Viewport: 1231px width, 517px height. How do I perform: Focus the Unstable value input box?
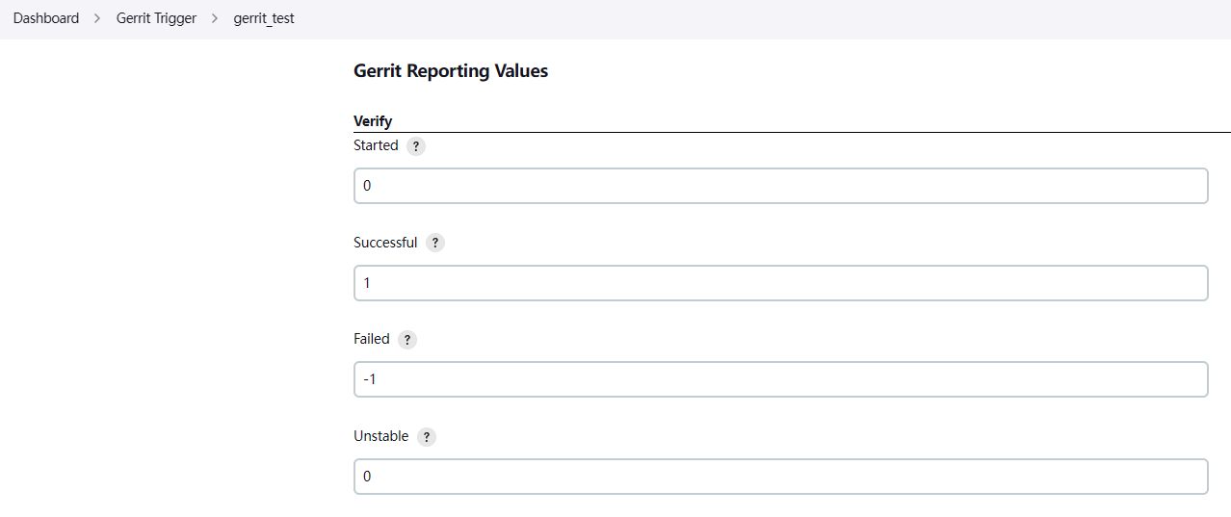(x=780, y=477)
